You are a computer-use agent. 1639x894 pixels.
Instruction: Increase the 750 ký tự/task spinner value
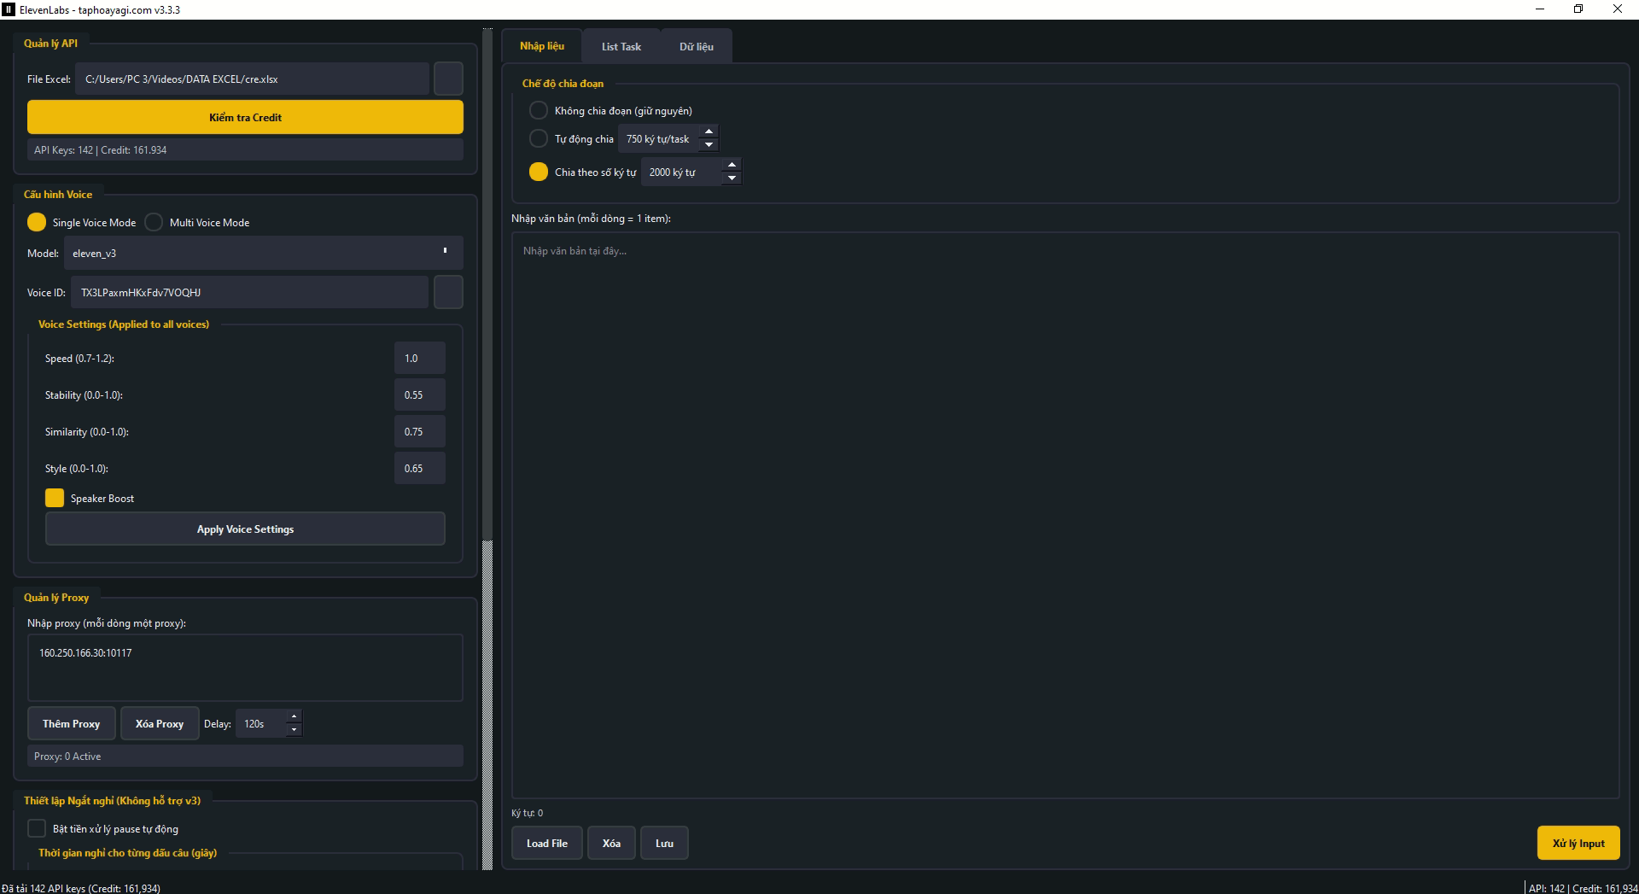click(x=709, y=132)
